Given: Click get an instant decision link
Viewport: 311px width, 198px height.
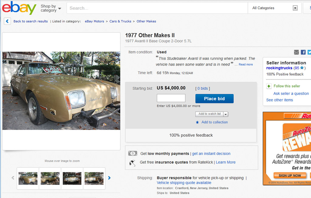Looking at the screenshot, I should click(211, 154).
